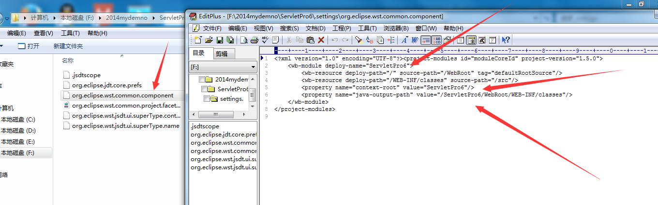Open the 浏览器(B) menu in EditPlus
Viewport: 658px width, 205px height.
coord(396,28)
